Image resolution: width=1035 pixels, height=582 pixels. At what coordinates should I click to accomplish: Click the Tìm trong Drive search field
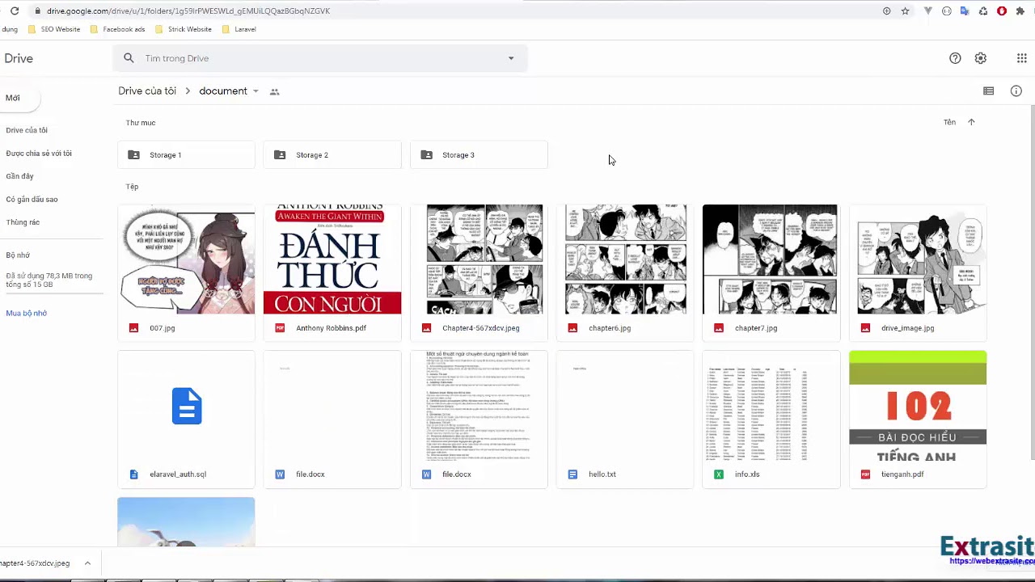click(x=319, y=58)
